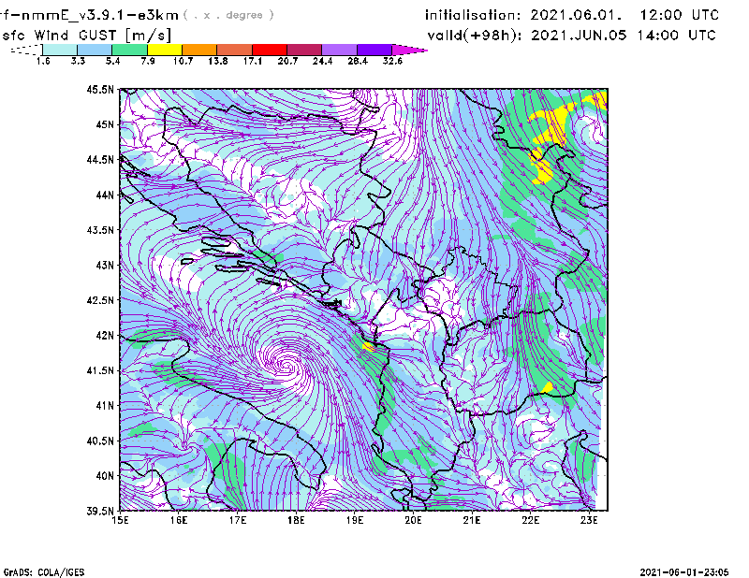
Task: Click the legend value "24.4"
Action: [x=322, y=61]
